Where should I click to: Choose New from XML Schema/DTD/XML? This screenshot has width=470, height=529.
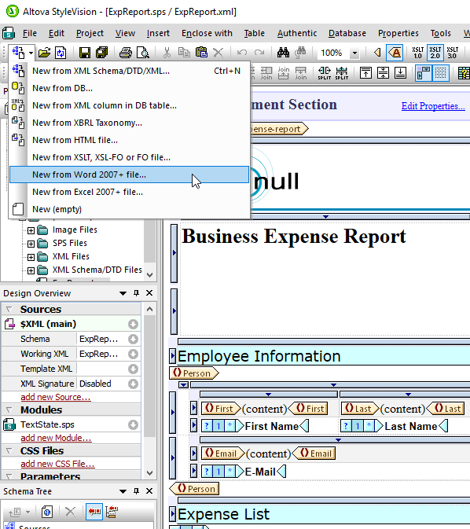[x=130, y=71]
